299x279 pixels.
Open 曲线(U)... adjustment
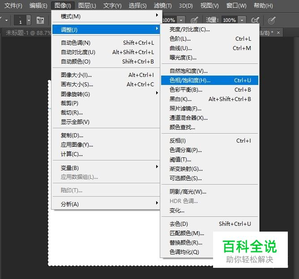[x=209, y=48]
